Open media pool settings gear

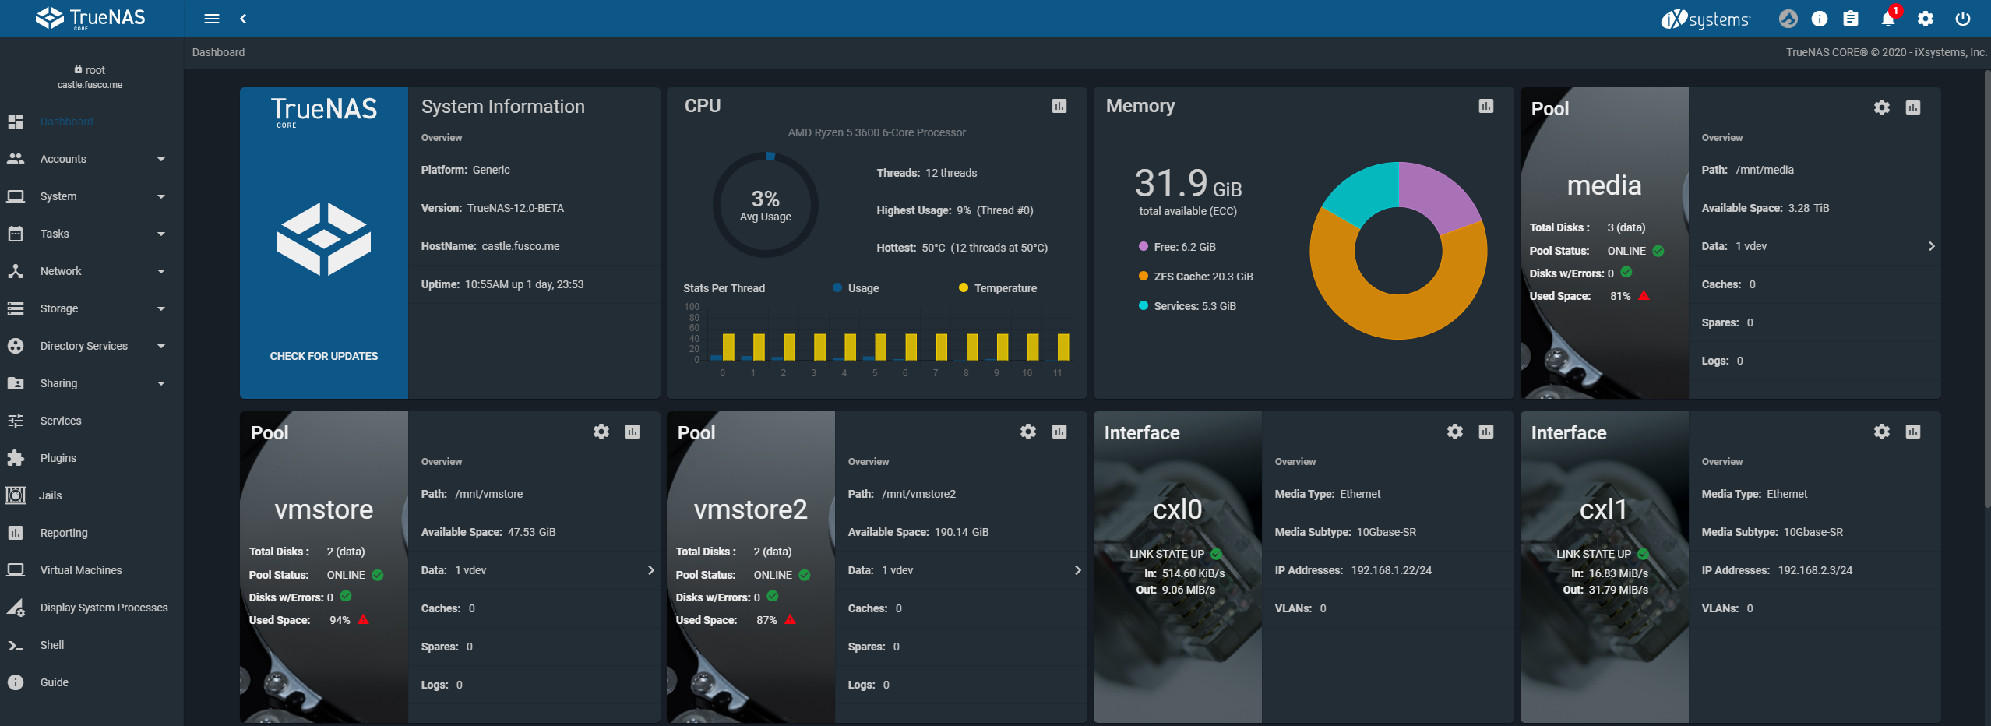click(1881, 107)
